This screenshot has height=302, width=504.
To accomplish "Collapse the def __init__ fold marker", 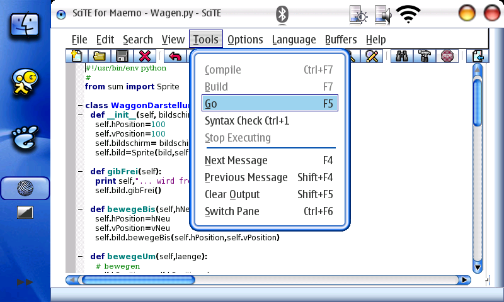I will click(x=81, y=115).
